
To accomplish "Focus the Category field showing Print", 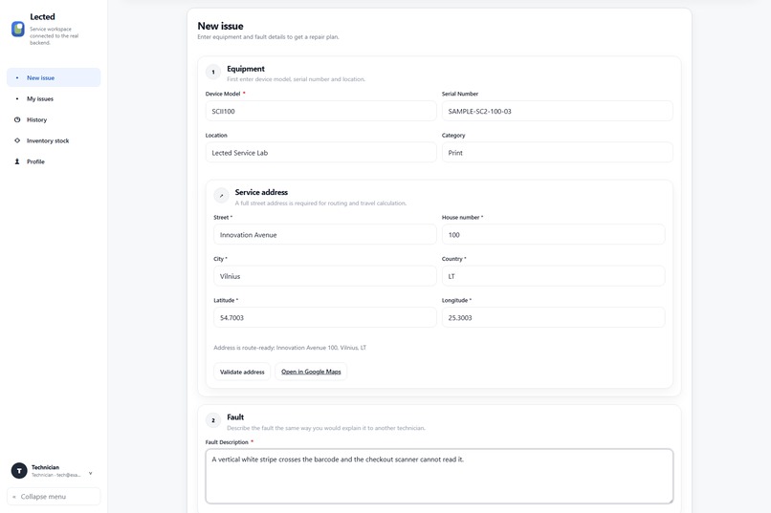I will pyautogui.click(x=557, y=153).
